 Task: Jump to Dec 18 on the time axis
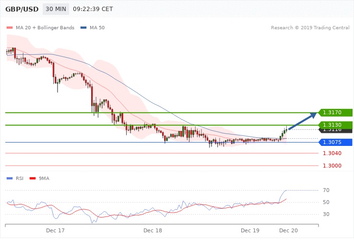pos(153,231)
